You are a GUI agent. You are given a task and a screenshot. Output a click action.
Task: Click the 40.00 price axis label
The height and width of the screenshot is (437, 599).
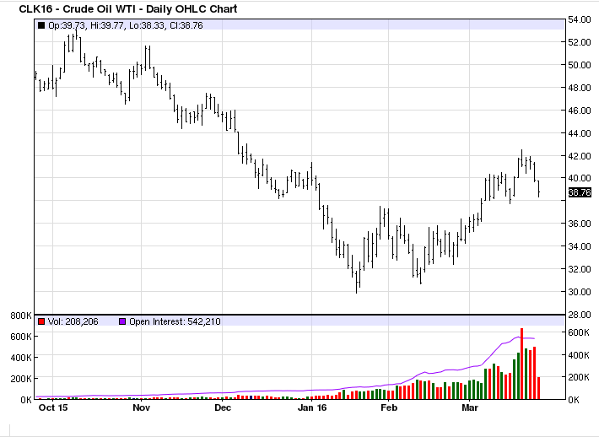(580, 178)
